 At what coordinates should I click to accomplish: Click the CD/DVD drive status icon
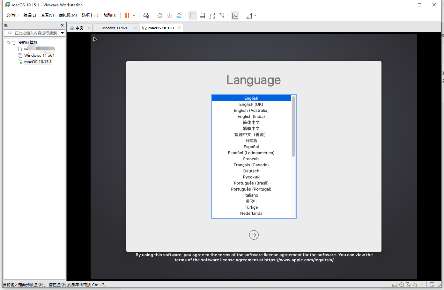pos(402,285)
